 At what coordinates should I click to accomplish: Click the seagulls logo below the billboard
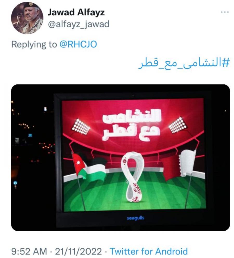[x=135, y=218]
